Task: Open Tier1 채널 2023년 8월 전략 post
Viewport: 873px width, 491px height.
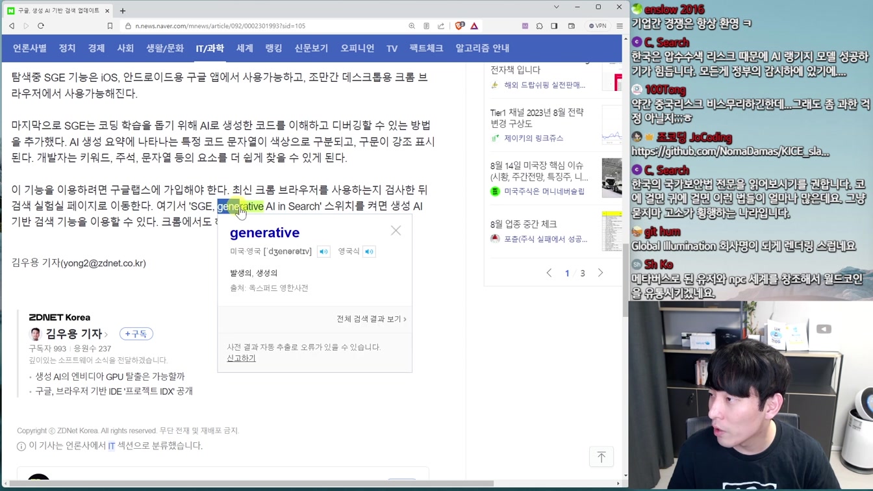Action: point(537,118)
